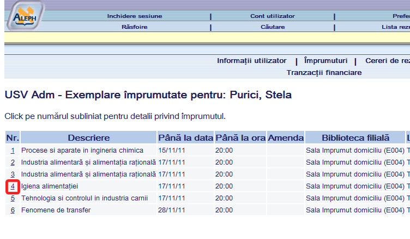
Task: Switch to the Împrumuturi tab
Action: click(325, 61)
